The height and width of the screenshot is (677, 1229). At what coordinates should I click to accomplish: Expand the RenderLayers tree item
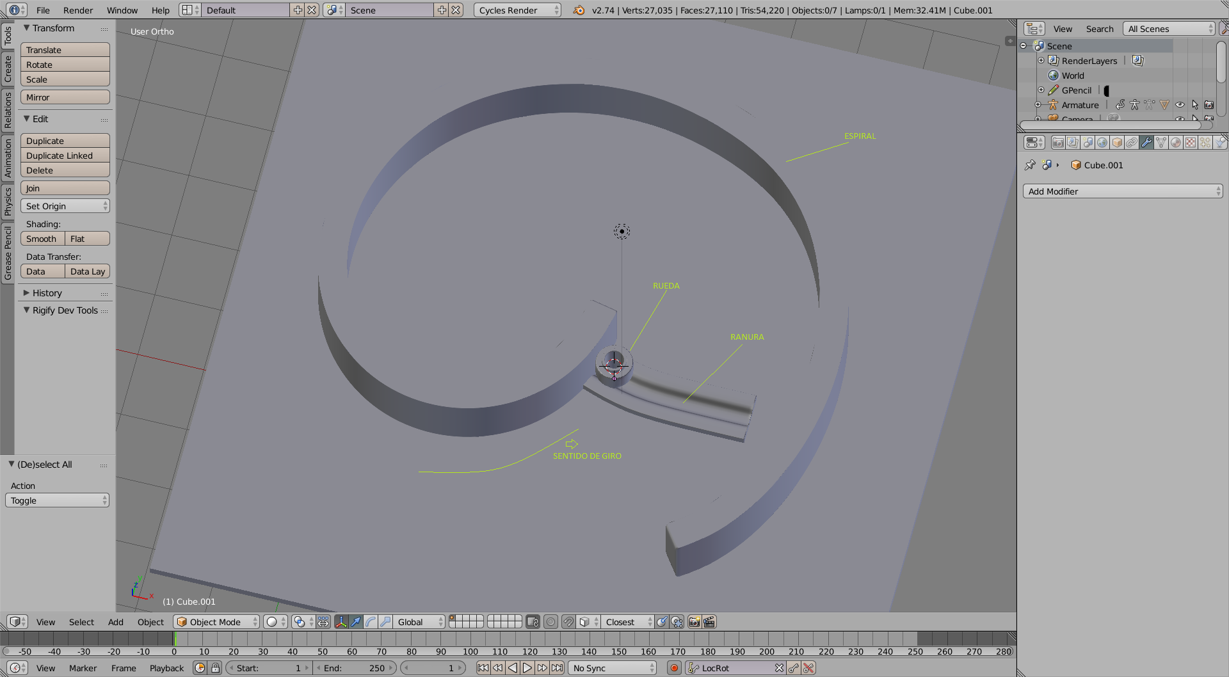pyautogui.click(x=1041, y=61)
